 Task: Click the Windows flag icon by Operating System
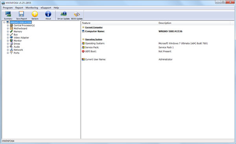[83, 43]
